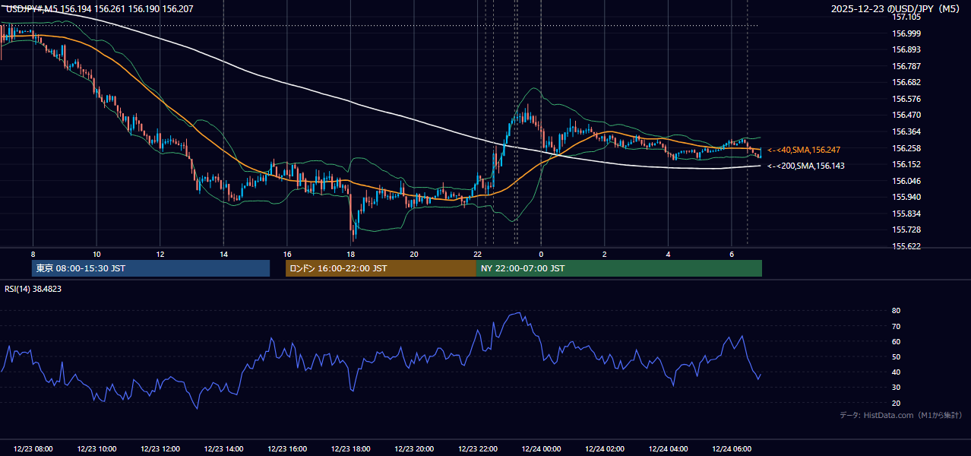
Task: Click hour tick 10 under price chart
Action: [x=96, y=254]
